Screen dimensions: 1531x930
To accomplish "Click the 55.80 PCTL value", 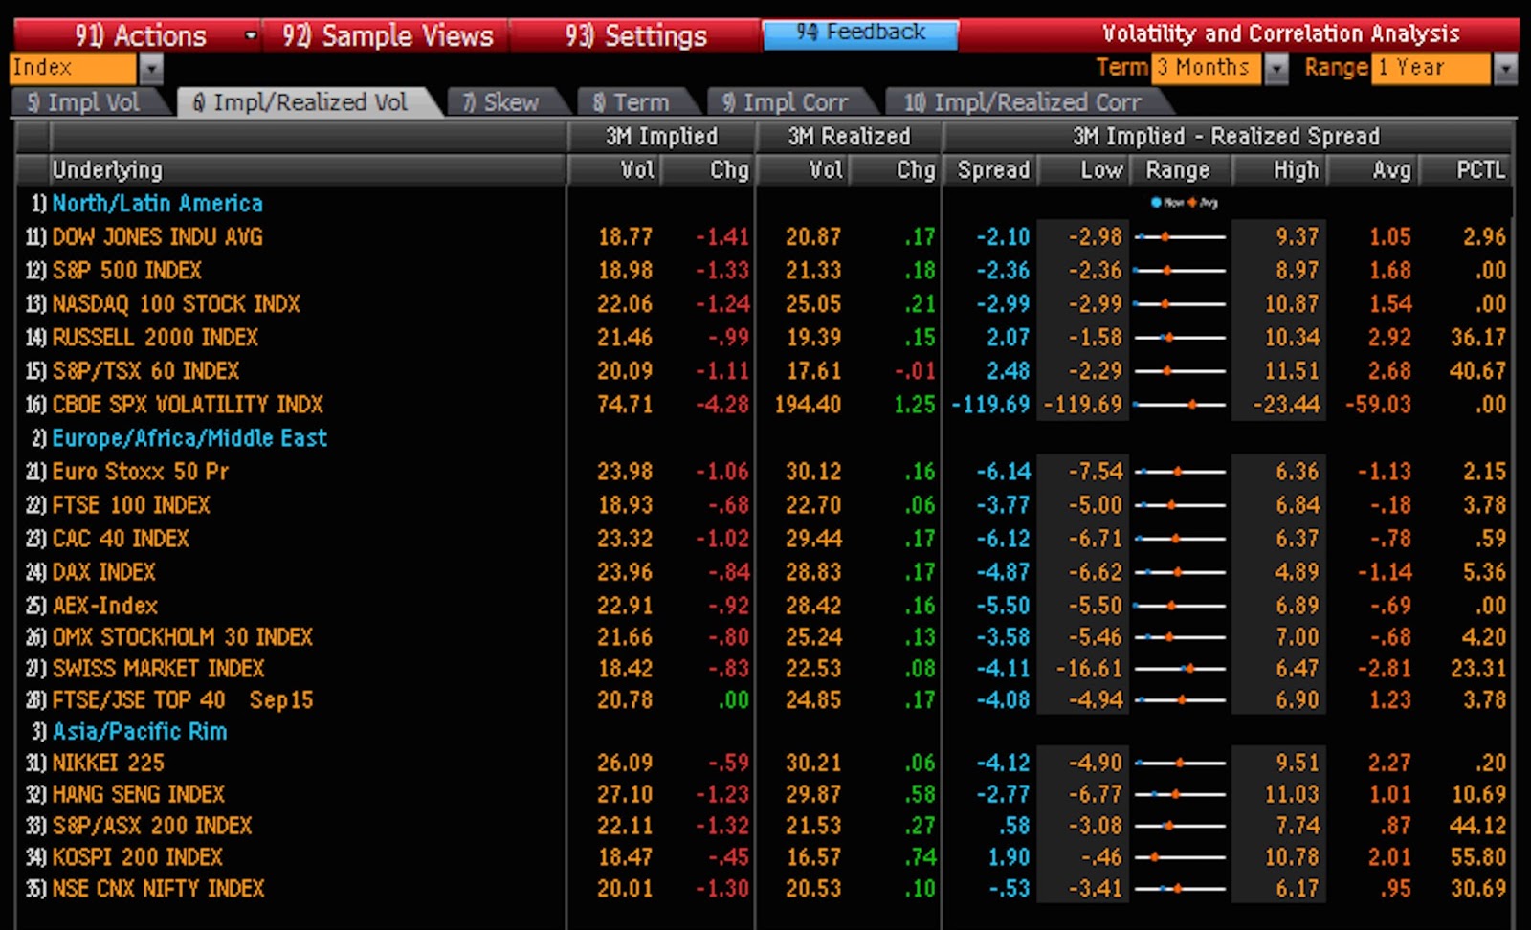I will [1478, 857].
